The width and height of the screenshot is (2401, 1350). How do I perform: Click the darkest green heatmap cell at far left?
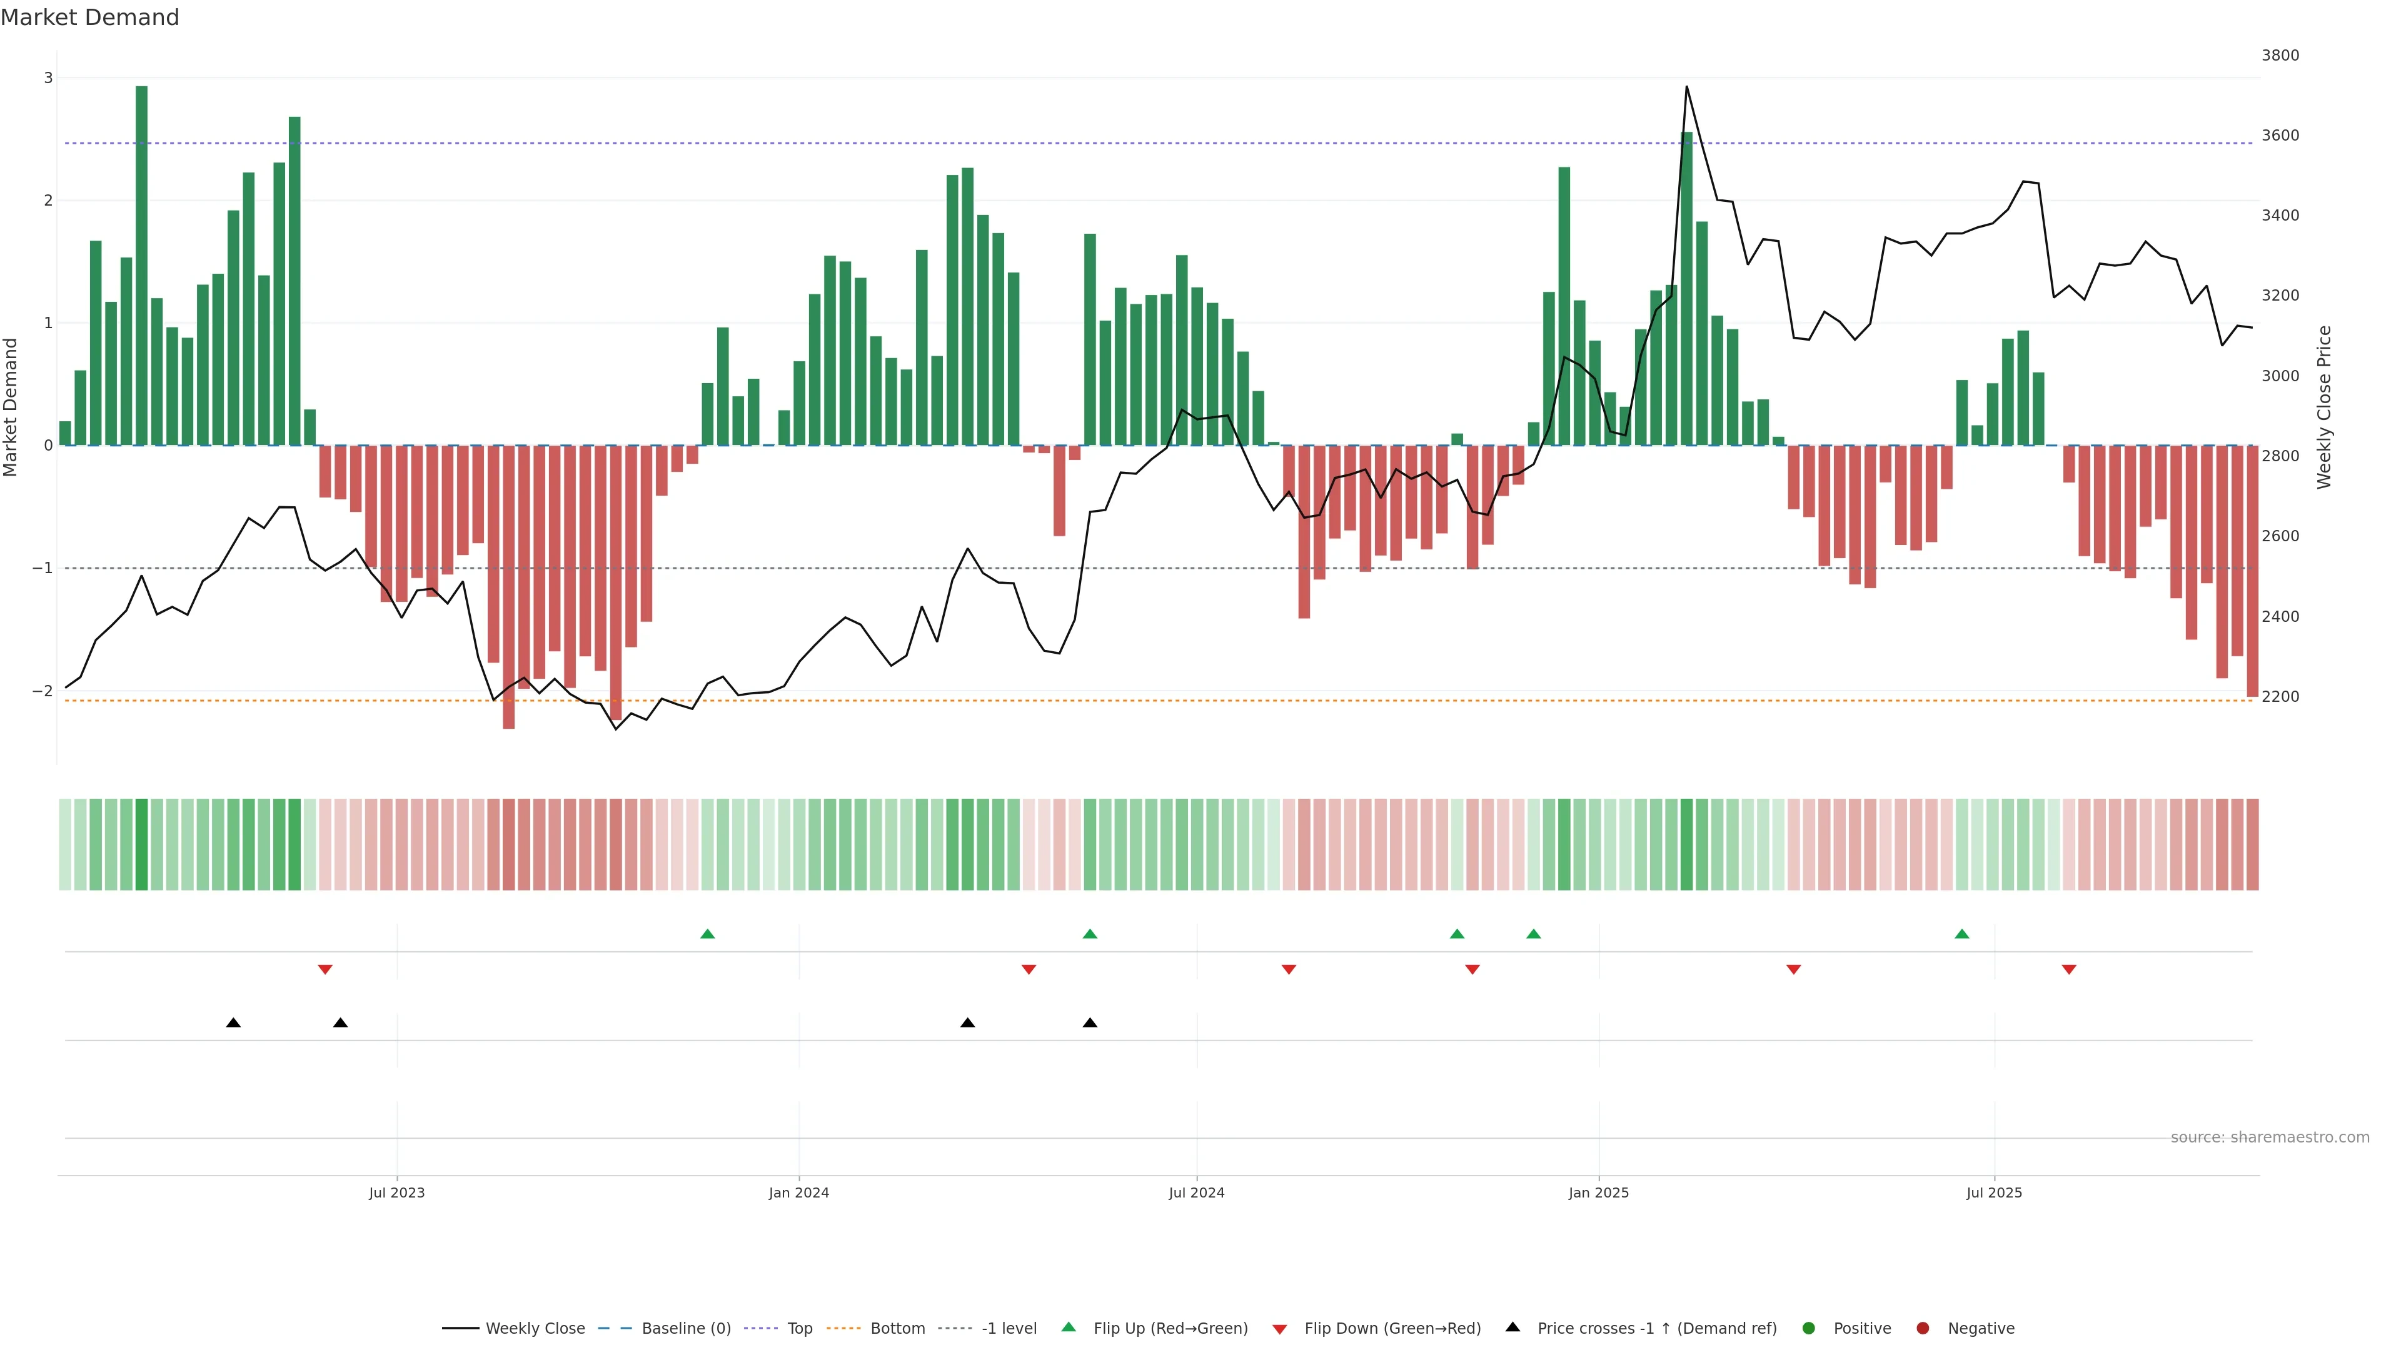point(142,844)
